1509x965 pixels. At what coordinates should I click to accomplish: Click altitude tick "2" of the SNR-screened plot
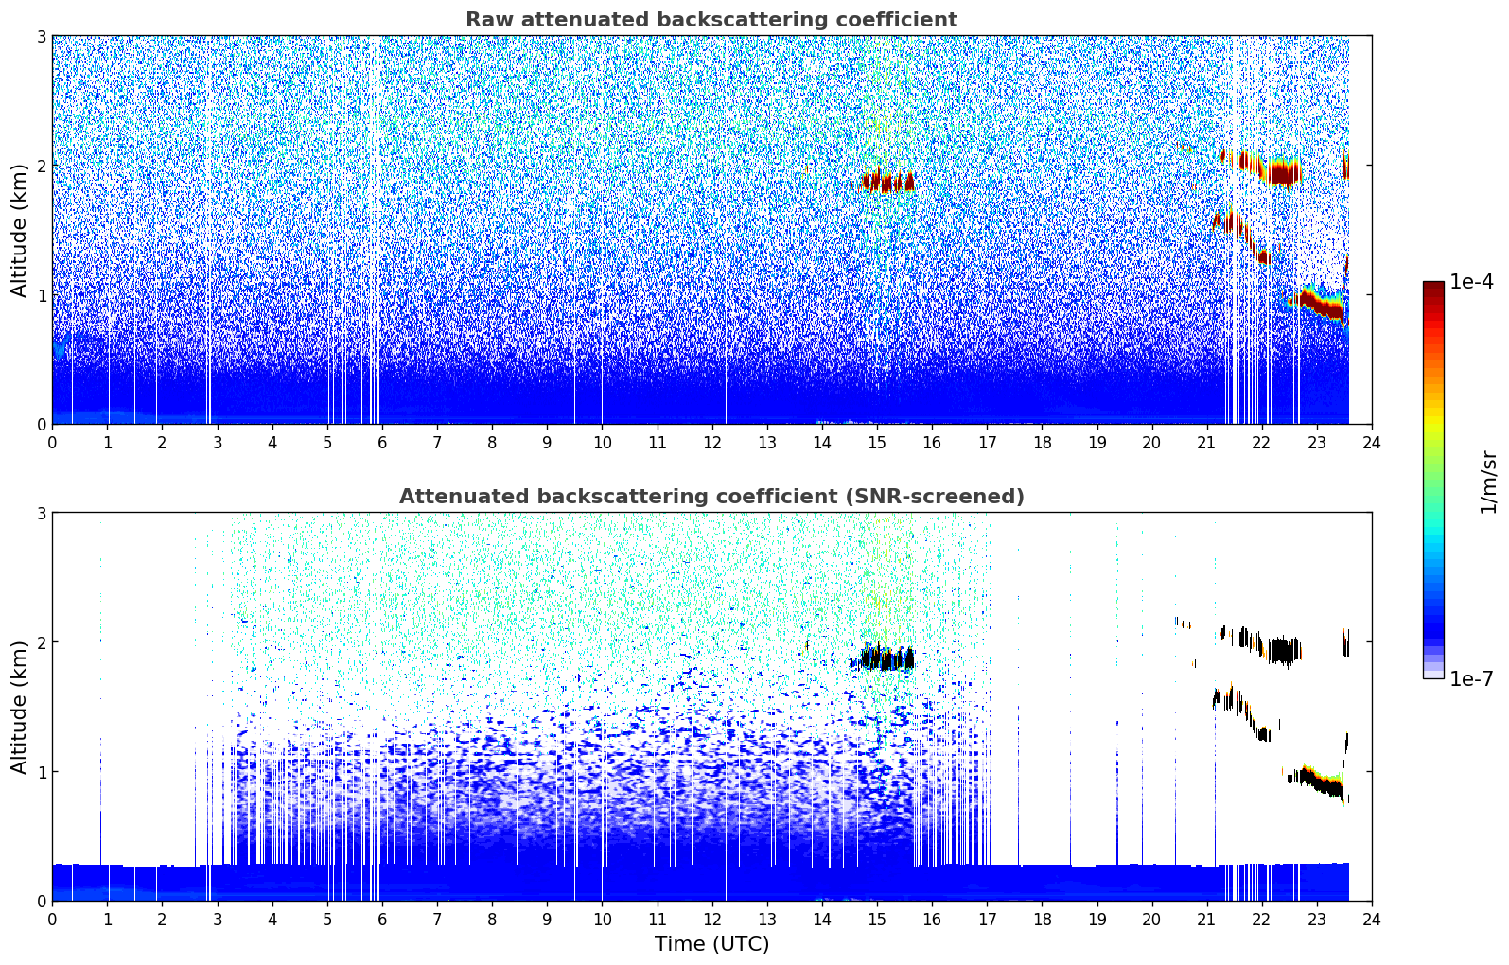point(42,642)
